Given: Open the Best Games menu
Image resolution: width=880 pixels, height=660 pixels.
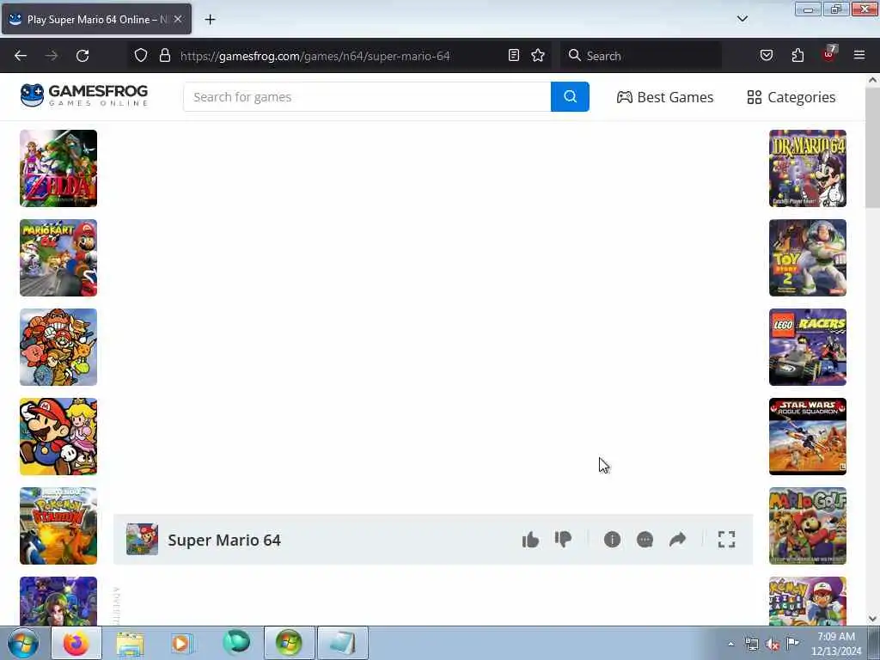Looking at the screenshot, I should point(665,97).
